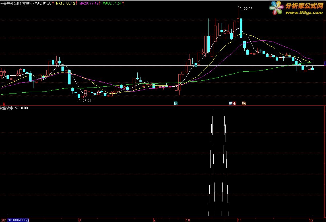Click the blue 财 marker icon
Screen dimensions: 326x222
pyautogui.click(x=231, y=103)
